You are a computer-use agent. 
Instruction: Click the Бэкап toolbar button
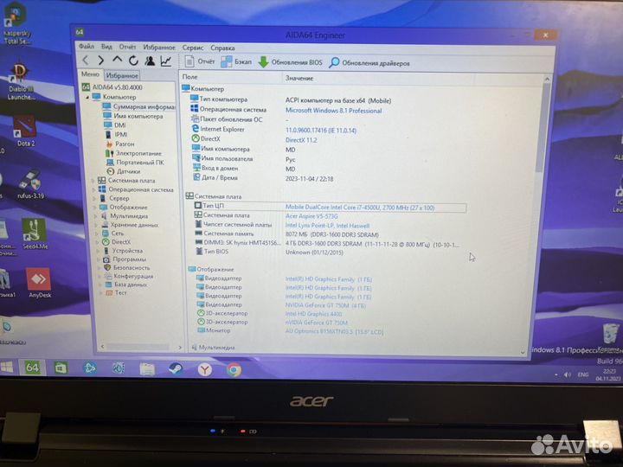point(236,62)
